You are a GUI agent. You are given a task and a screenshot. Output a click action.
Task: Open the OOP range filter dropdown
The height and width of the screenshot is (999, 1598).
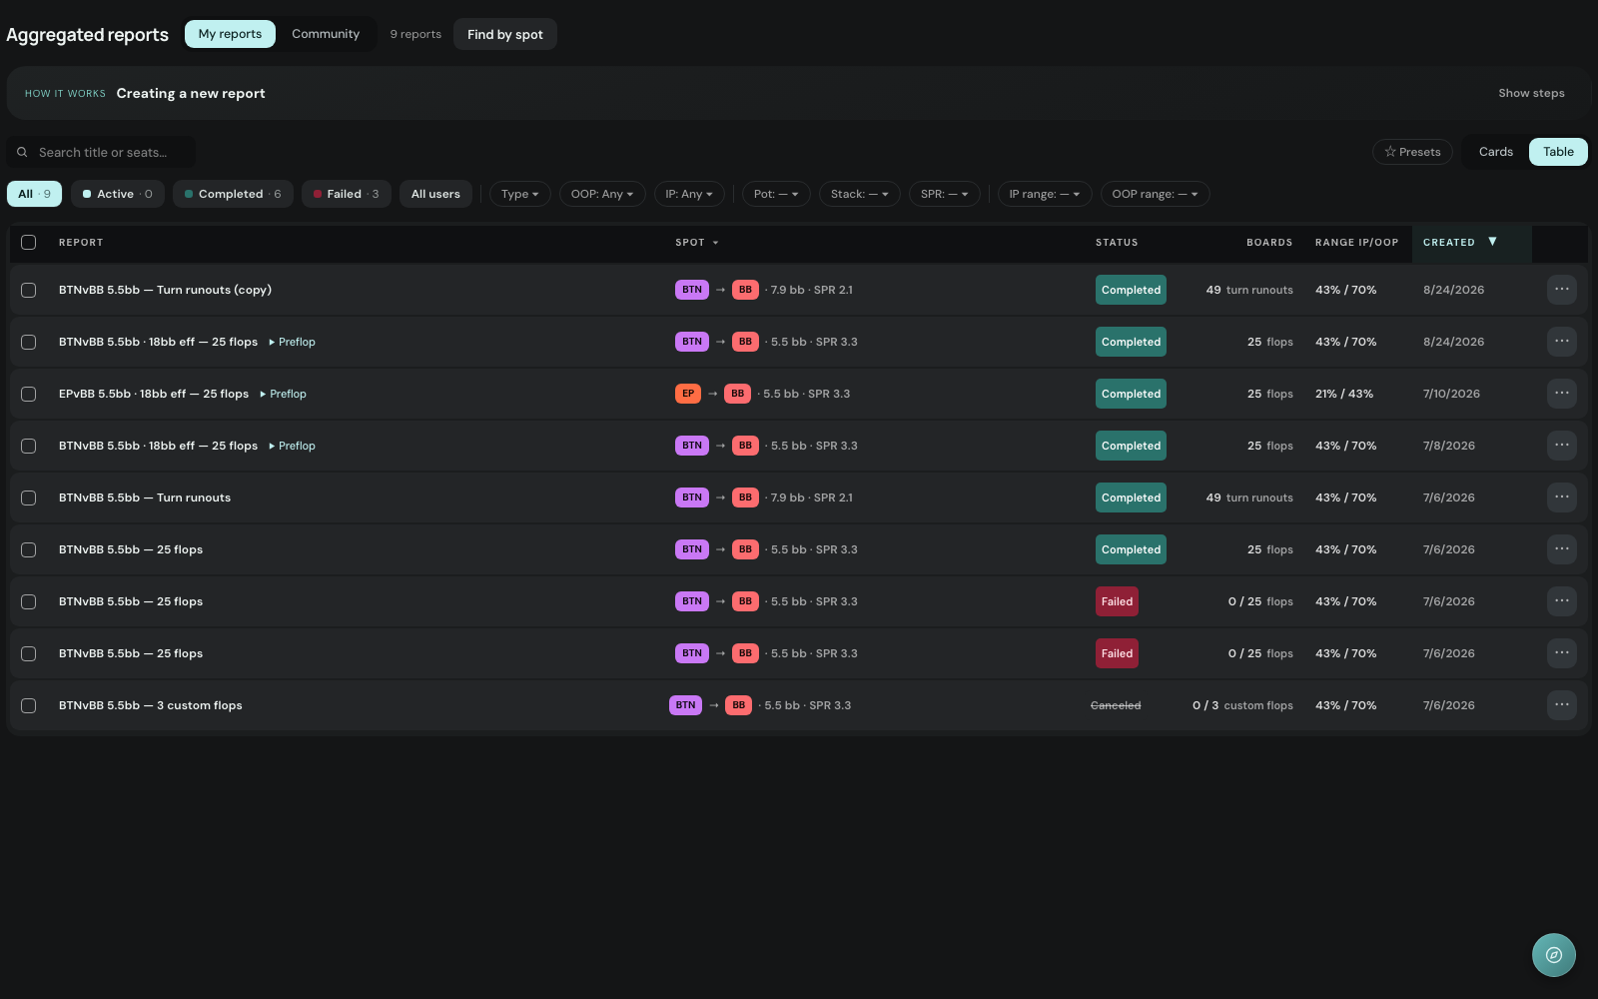click(1156, 194)
